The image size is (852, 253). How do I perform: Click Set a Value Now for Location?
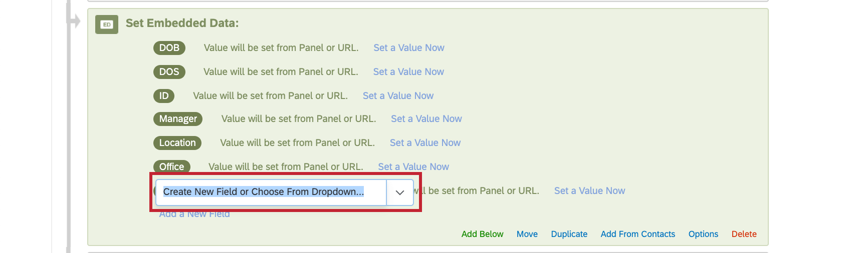click(x=425, y=143)
